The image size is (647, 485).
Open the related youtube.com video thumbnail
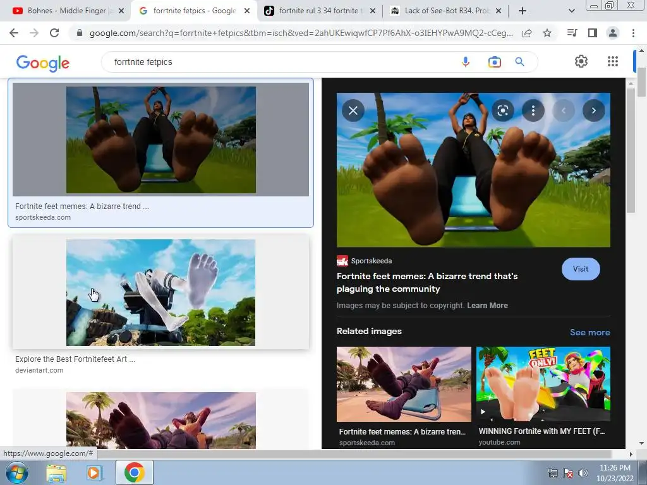point(543,384)
